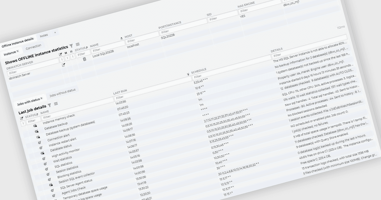Screen dimensions: 381x200
Task: Click status icon of High activity monitor job
Action: click(x=44, y=158)
